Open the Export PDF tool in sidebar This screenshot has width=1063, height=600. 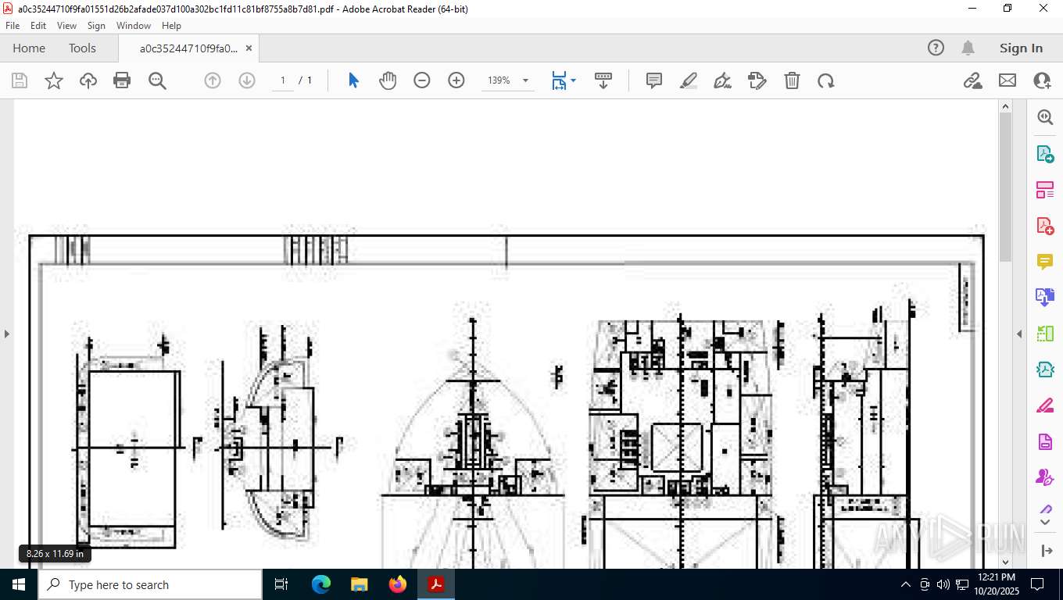tap(1045, 154)
